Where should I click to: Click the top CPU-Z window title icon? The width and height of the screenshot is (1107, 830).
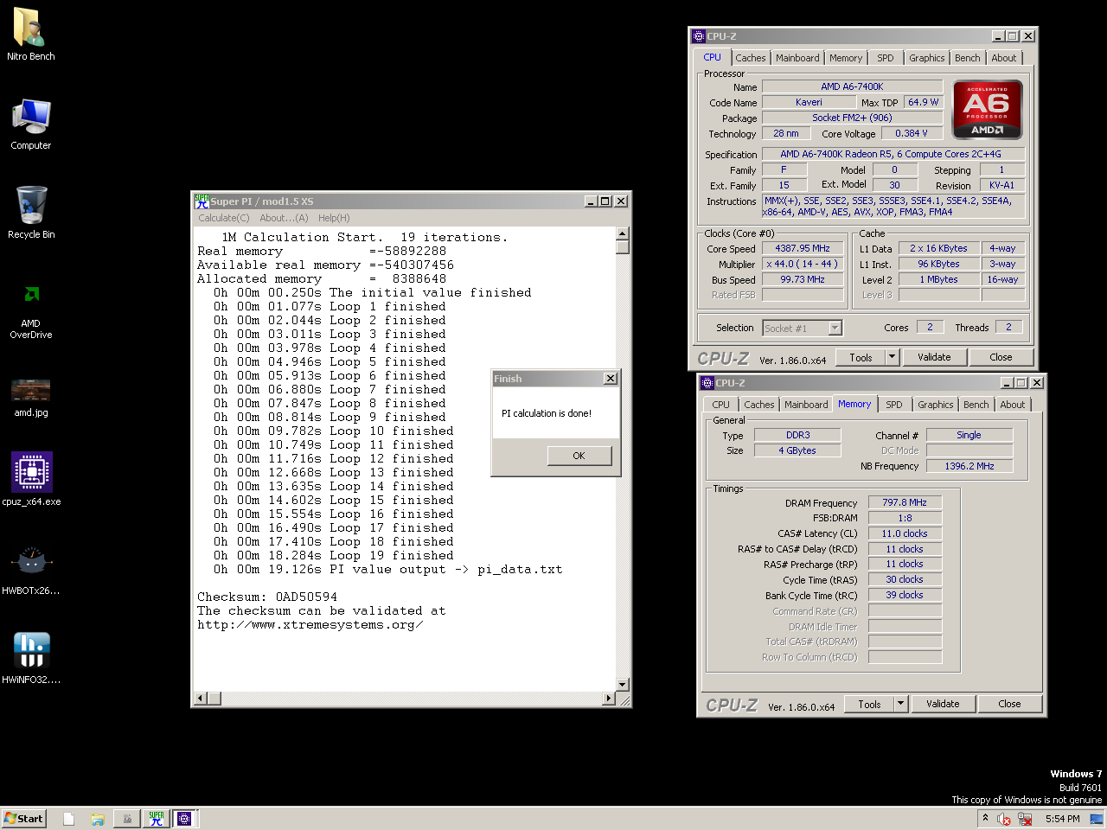click(x=699, y=36)
